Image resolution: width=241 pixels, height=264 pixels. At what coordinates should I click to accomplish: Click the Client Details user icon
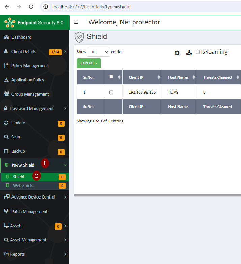click(x=6, y=51)
